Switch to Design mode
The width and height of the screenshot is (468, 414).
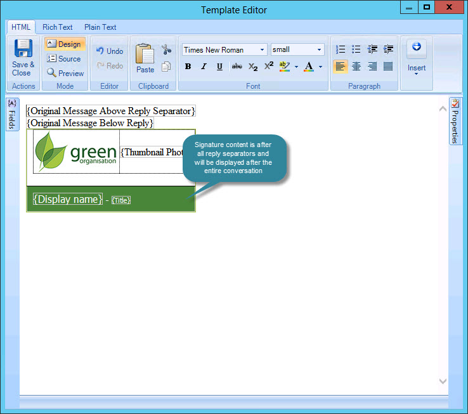65,44
